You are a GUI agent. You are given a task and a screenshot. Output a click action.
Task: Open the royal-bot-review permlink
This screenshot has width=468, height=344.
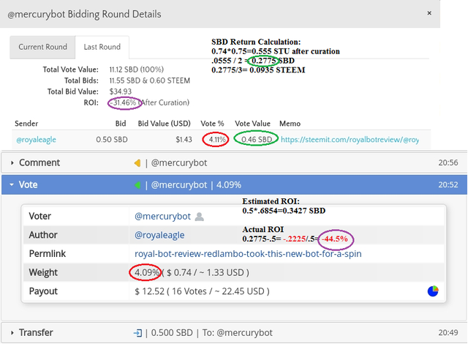point(248,254)
